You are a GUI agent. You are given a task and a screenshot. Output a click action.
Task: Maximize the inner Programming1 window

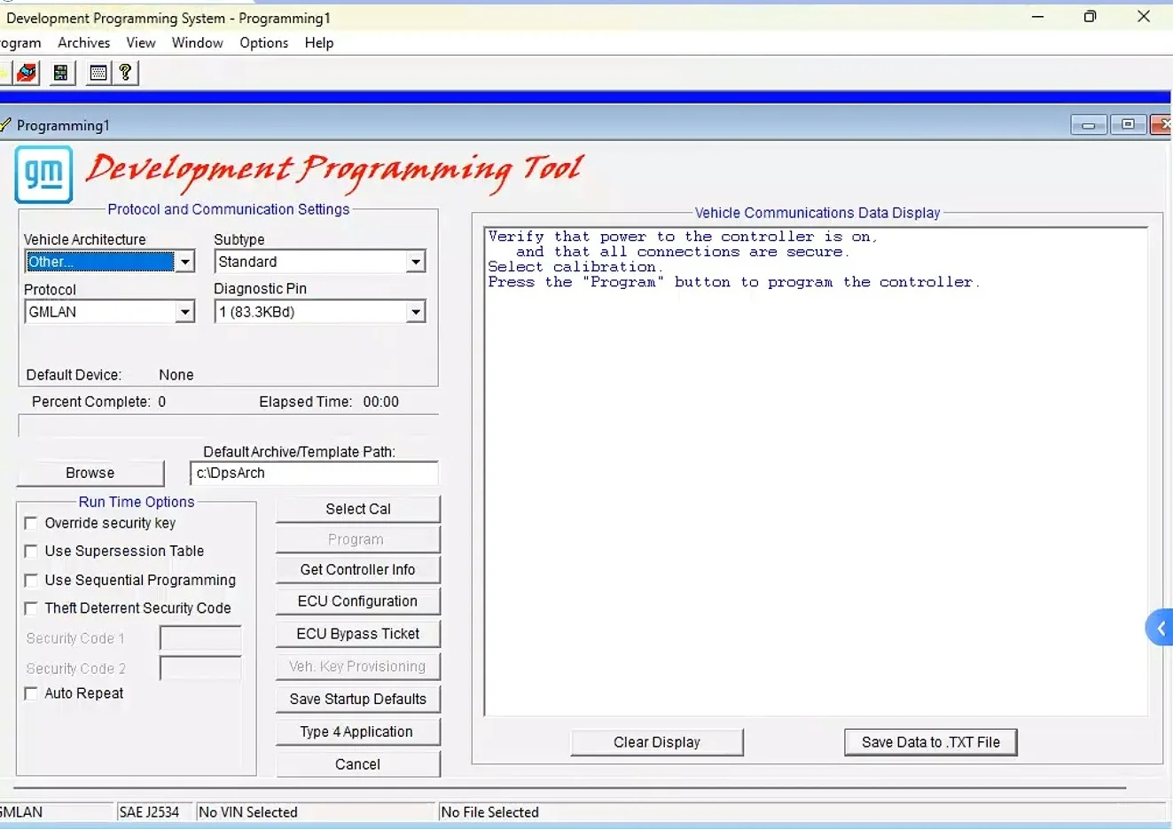pyautogui.click(x=1128, y=125)
